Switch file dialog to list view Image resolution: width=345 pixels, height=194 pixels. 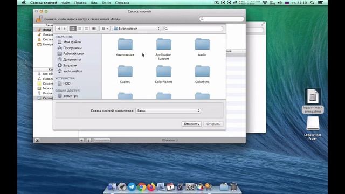click(x=80, y=29)
